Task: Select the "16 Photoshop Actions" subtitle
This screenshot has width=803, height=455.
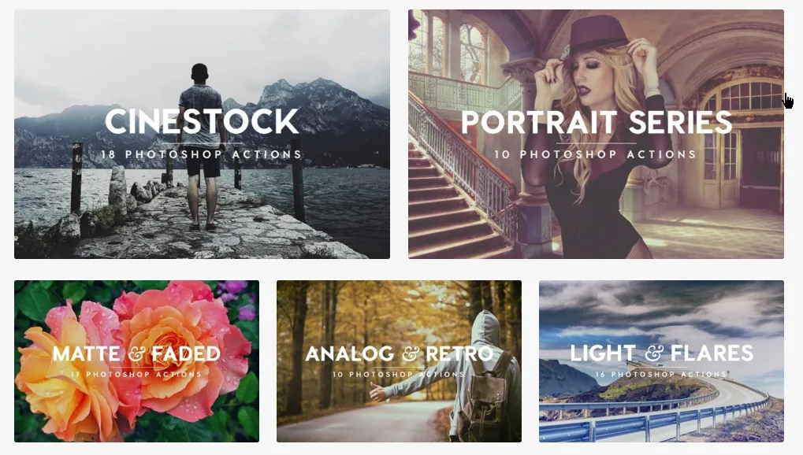Action: click(x=661, y=374)
